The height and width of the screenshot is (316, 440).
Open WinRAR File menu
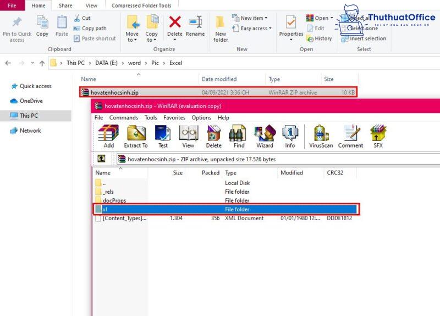(x=98, y=118)
